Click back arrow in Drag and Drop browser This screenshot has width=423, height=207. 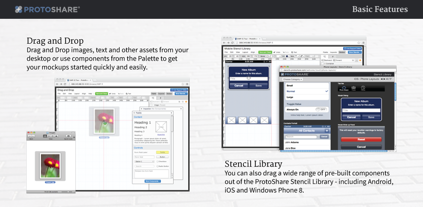click(x=57, y=84)
